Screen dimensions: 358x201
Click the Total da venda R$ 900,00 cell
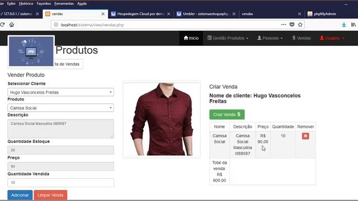219,171
